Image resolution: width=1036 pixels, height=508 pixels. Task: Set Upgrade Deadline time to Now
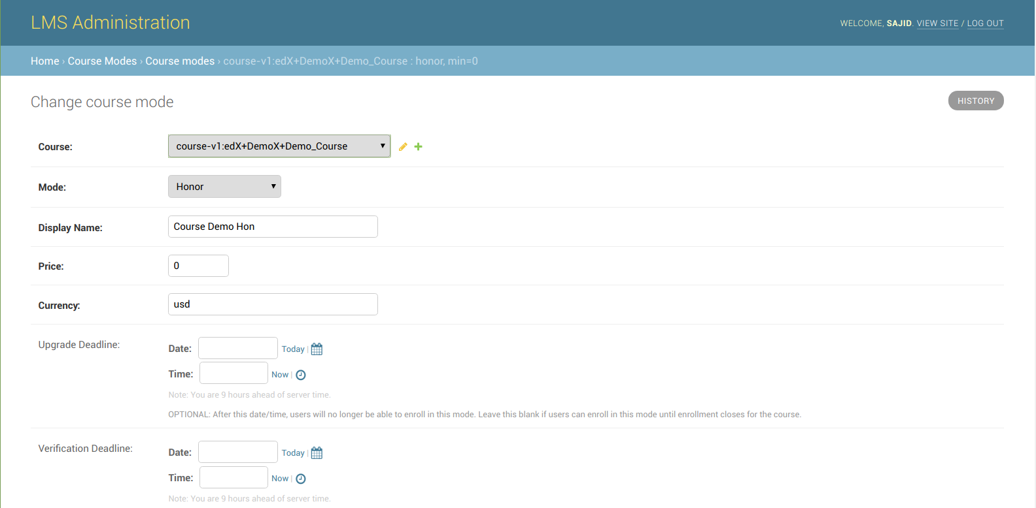point(280,375)
